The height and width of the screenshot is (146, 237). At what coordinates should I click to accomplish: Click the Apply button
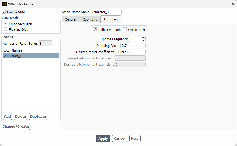103,138
